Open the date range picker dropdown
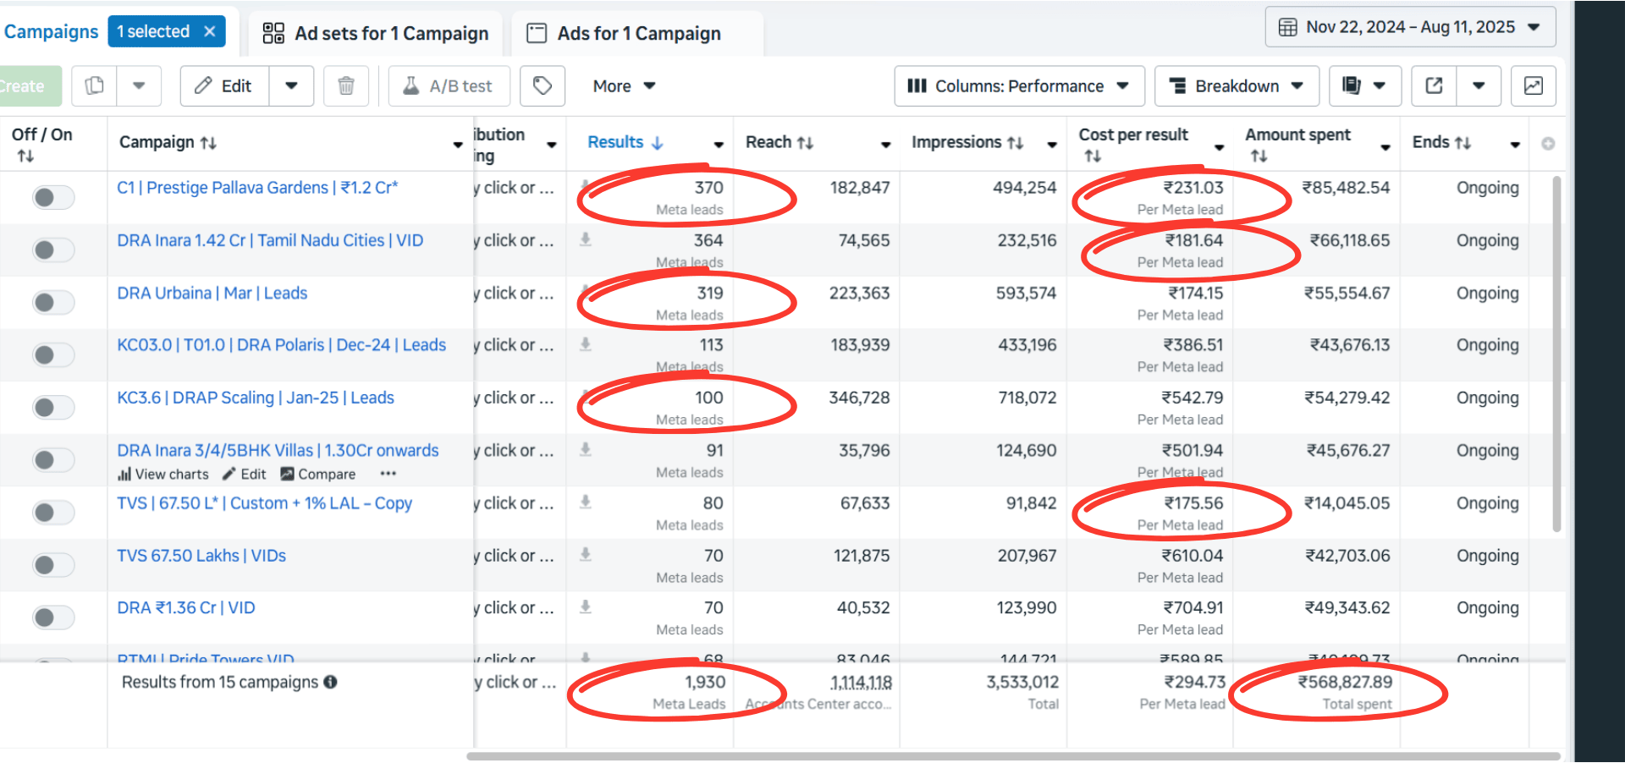1625x763 pixels. tap(1410, 27)
